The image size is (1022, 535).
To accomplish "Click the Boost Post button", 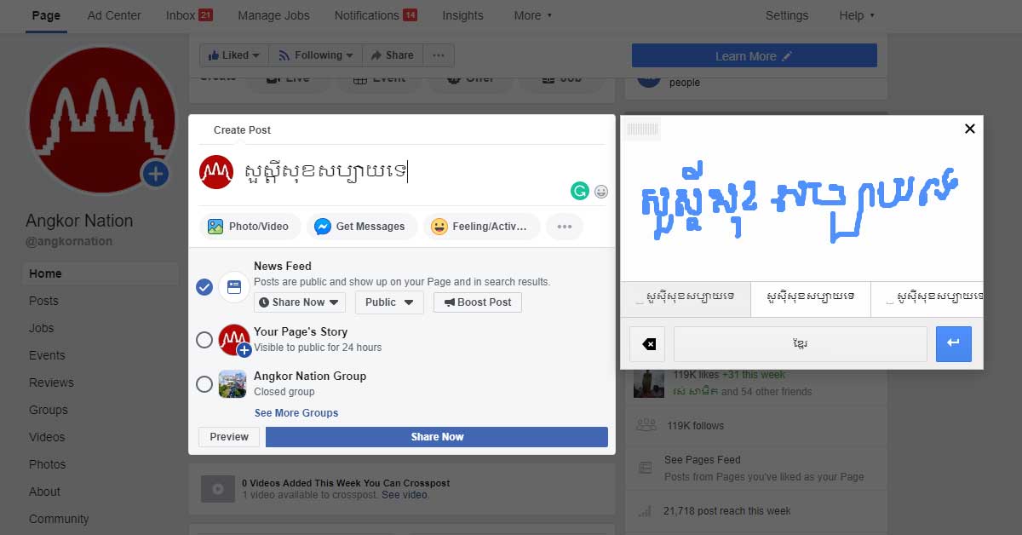I will pos(477,302).
